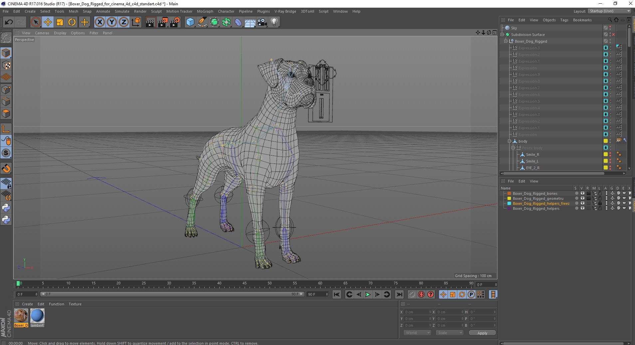
Task: Select the Smile_R object row
Action: (x=532, y=155)
